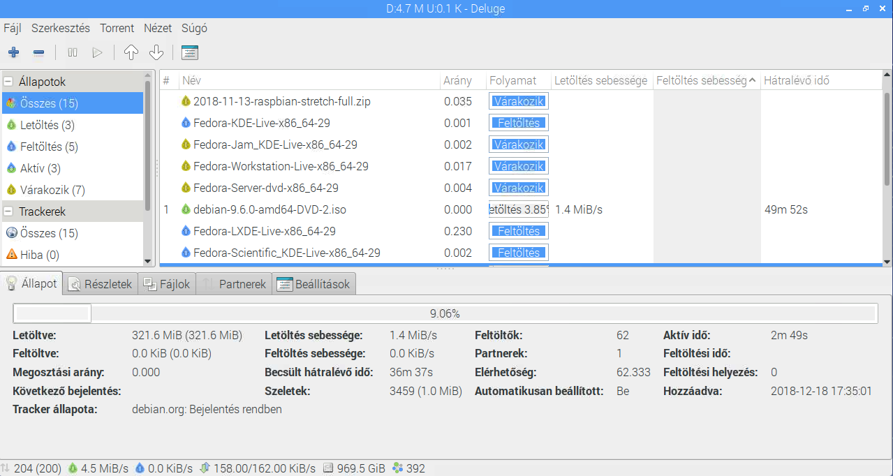
Task: Filter by Várakozik (7) state
Action: tap(73, 190)
